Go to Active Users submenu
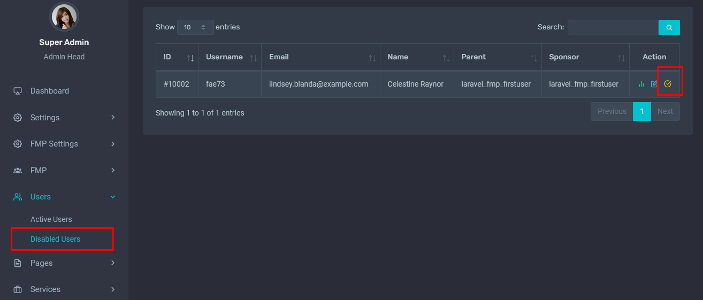The width and height of the screenshot is (703, 300). coord(51,219)
